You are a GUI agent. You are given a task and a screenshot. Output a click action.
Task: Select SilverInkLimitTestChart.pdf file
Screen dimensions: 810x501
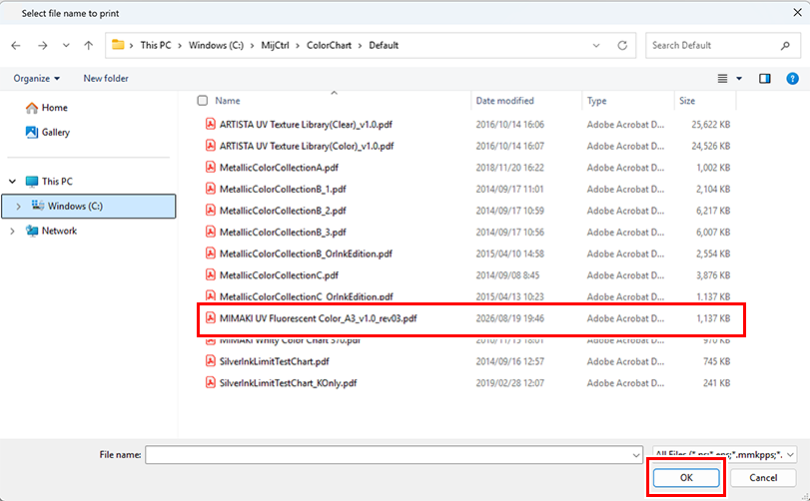[275, 361]
